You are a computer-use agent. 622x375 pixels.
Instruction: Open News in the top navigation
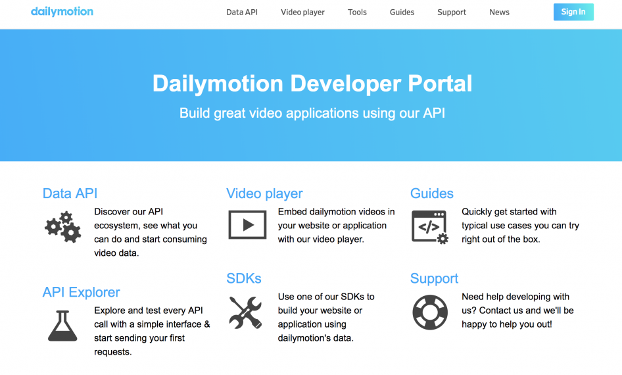tap(499, 12)
